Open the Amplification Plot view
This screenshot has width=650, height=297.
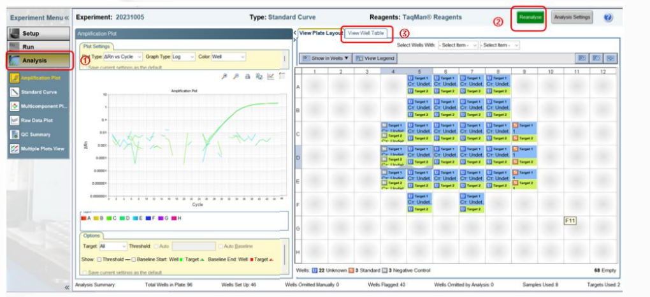coord(38,78)
